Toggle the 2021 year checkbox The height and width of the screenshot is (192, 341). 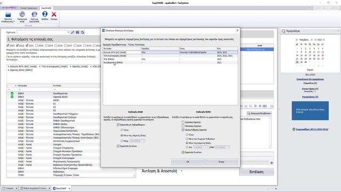click(27, 45)
